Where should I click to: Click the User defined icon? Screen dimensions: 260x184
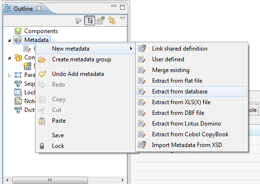coord(142,59)
